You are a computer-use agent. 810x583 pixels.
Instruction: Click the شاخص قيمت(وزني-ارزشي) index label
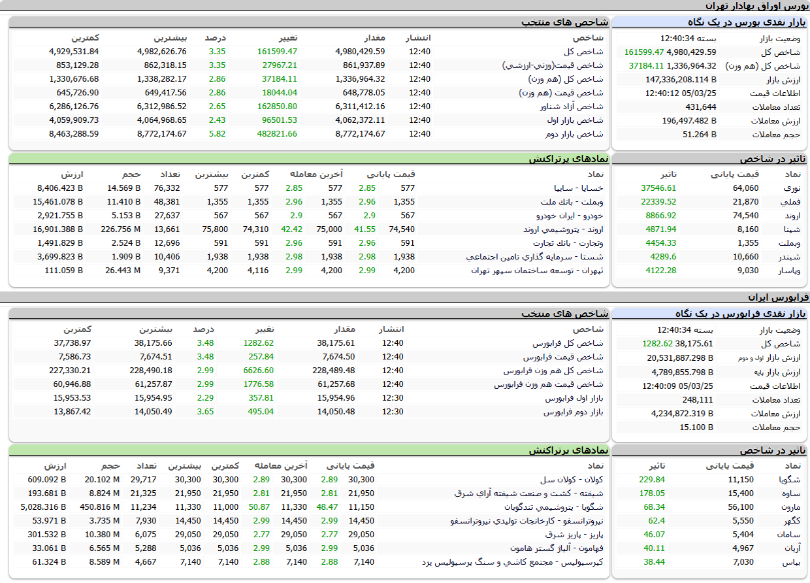click(x=553, y=65)
